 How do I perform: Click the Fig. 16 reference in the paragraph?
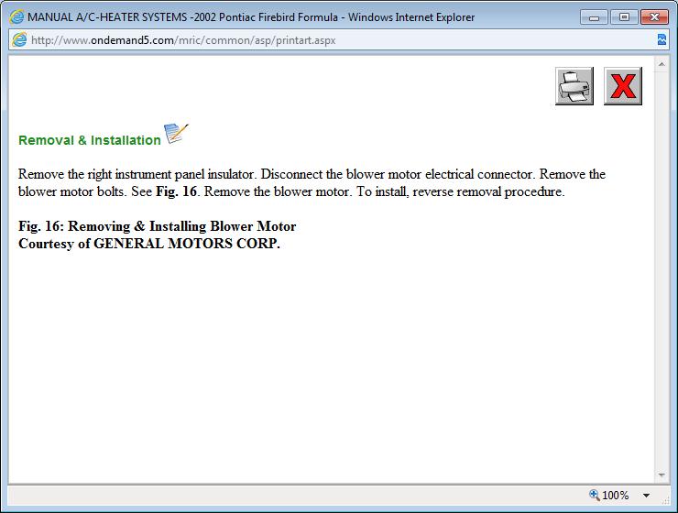click(x=177, y=191)
